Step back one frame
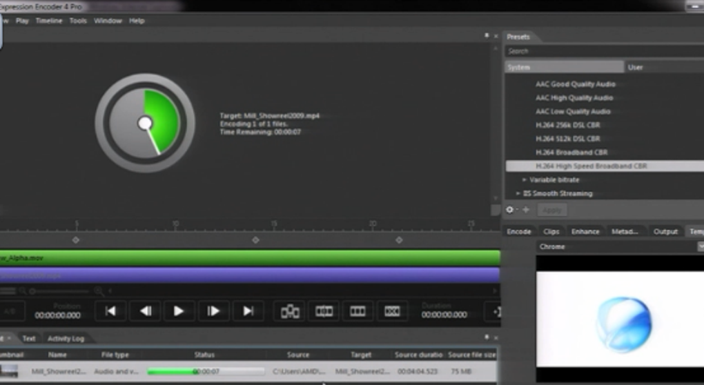Image resolution: width=704 pixels, height=385 pixels. point(145,311)
